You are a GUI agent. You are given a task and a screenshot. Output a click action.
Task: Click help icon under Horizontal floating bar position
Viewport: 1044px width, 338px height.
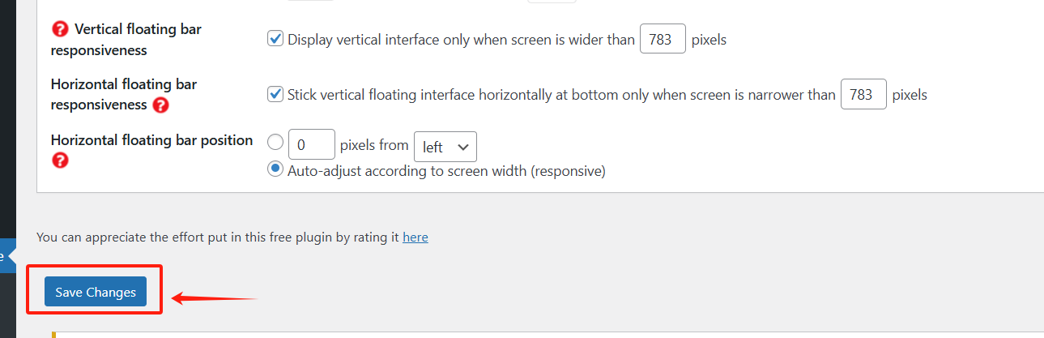click(60, 160)
